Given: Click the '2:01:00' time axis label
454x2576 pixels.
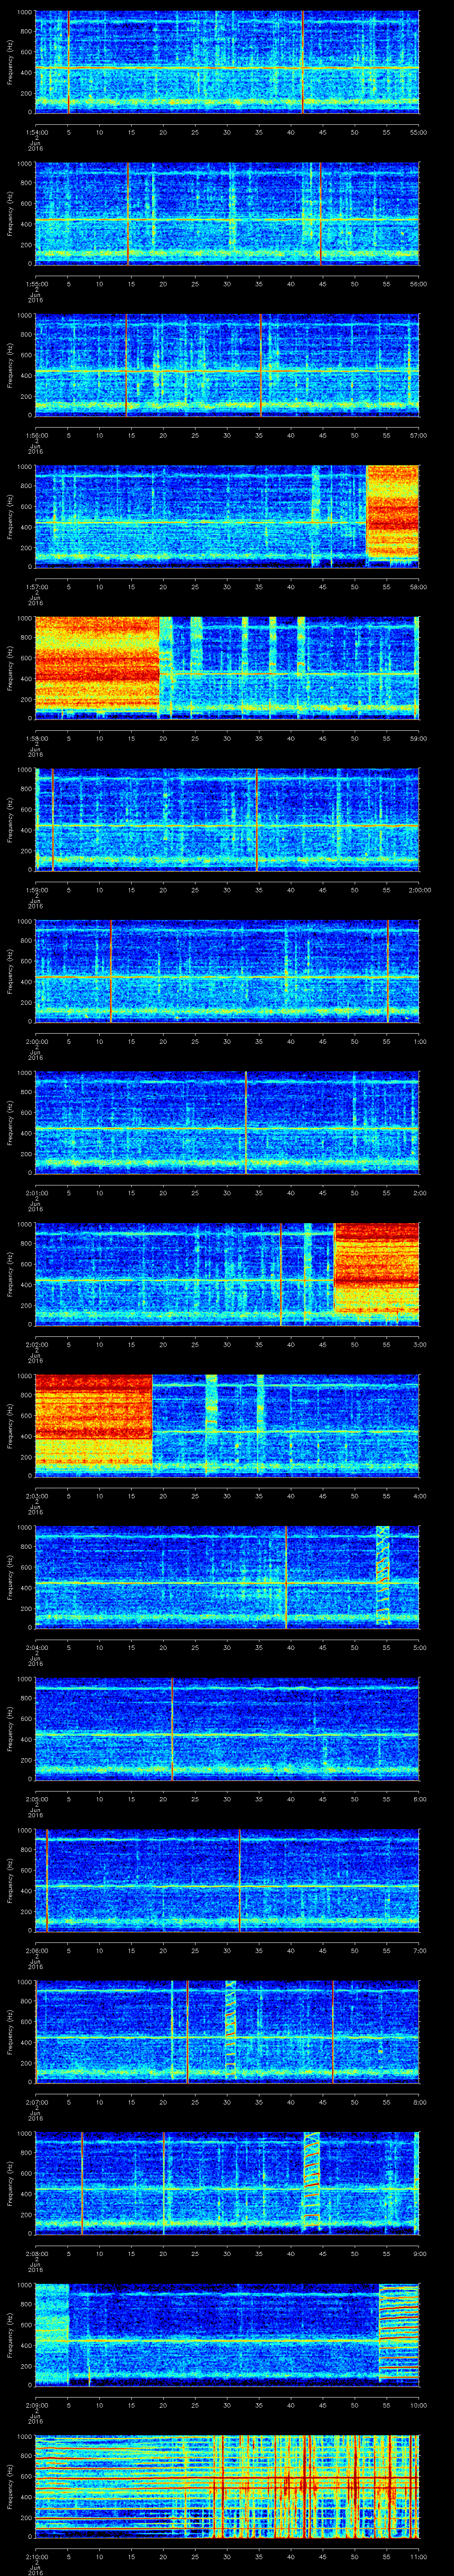Looking at the screenshot, I should pyautogui.click(x=36, y=1193).
